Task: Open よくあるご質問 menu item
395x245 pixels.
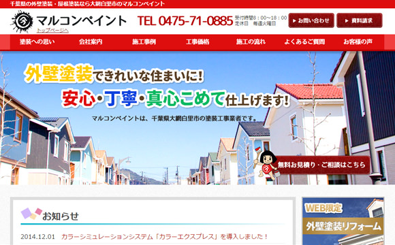Action: [x=304, y=42]
